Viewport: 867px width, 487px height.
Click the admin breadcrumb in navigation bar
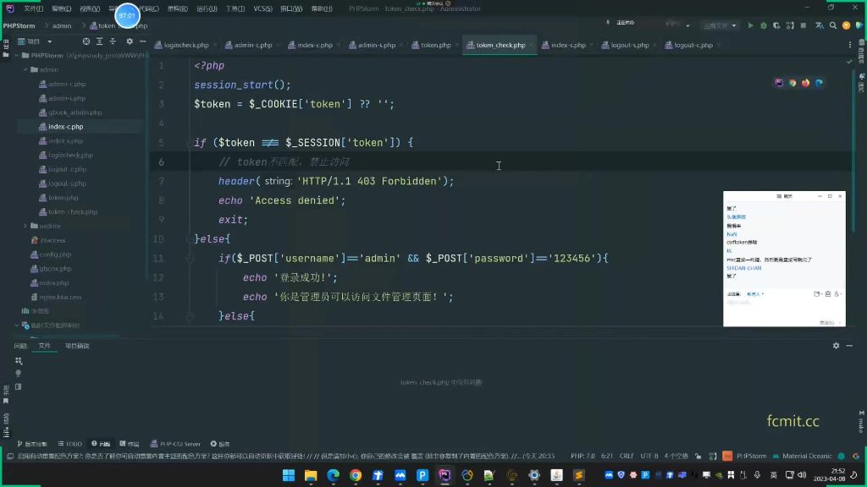tap(61, 26)
